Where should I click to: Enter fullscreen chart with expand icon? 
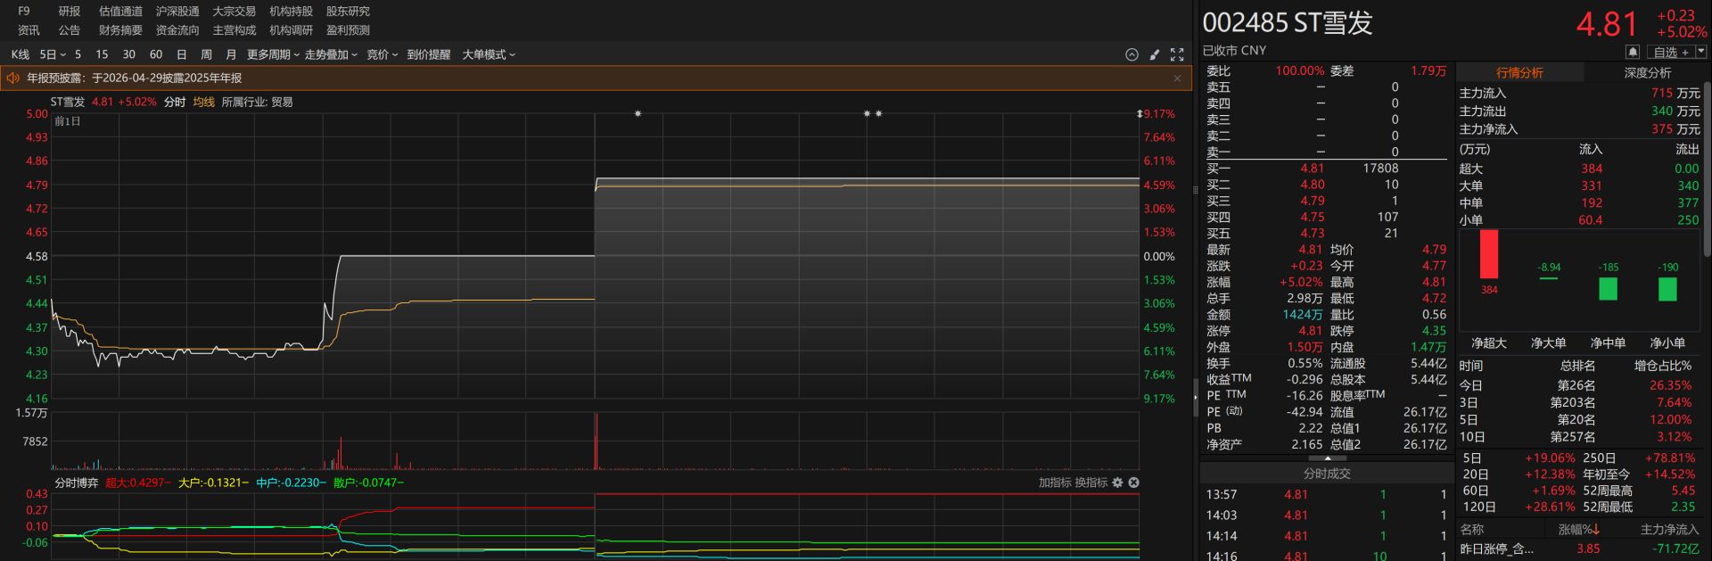(1177, 54)
